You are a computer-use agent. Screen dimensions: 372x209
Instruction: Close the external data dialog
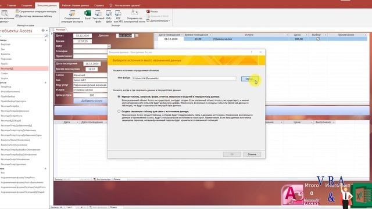click(260, 52)
